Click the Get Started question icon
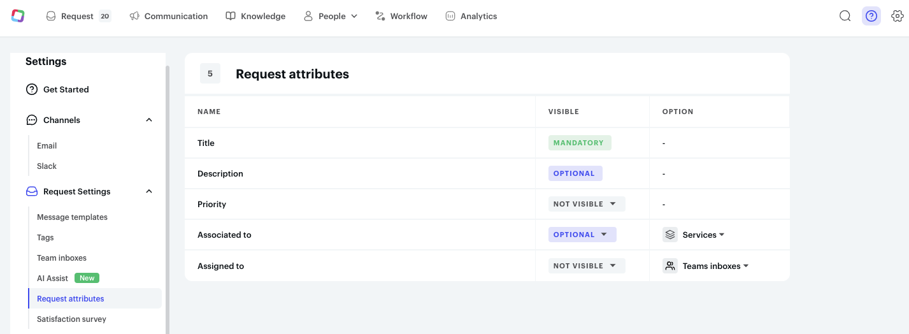This screenshot has width=909, height=334. pyautogui.click(x=32, y=89)
